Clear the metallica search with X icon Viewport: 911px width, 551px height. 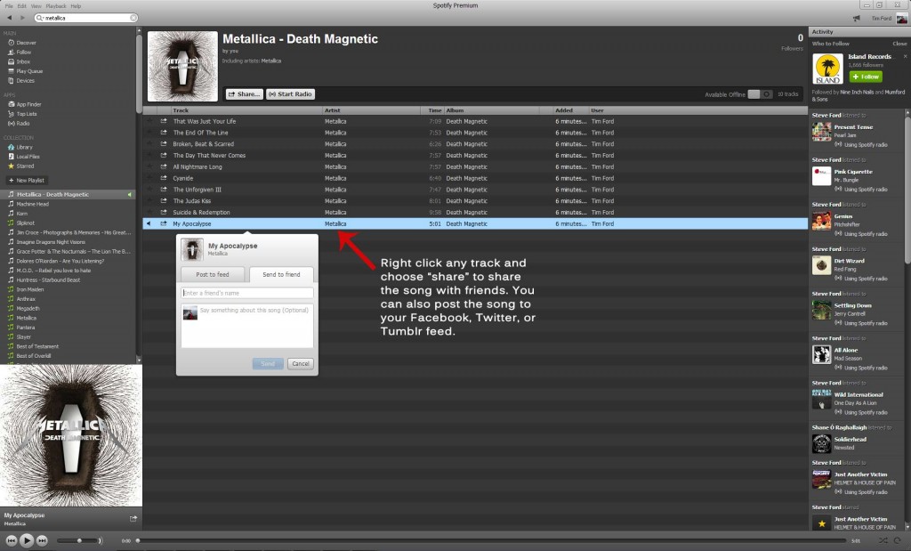(x=133, y=18)
